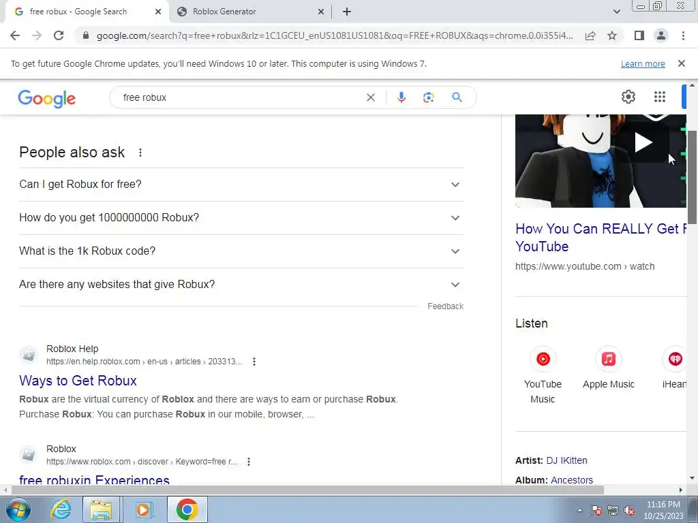Reload the page with the refresh icon

click(59, 35)
